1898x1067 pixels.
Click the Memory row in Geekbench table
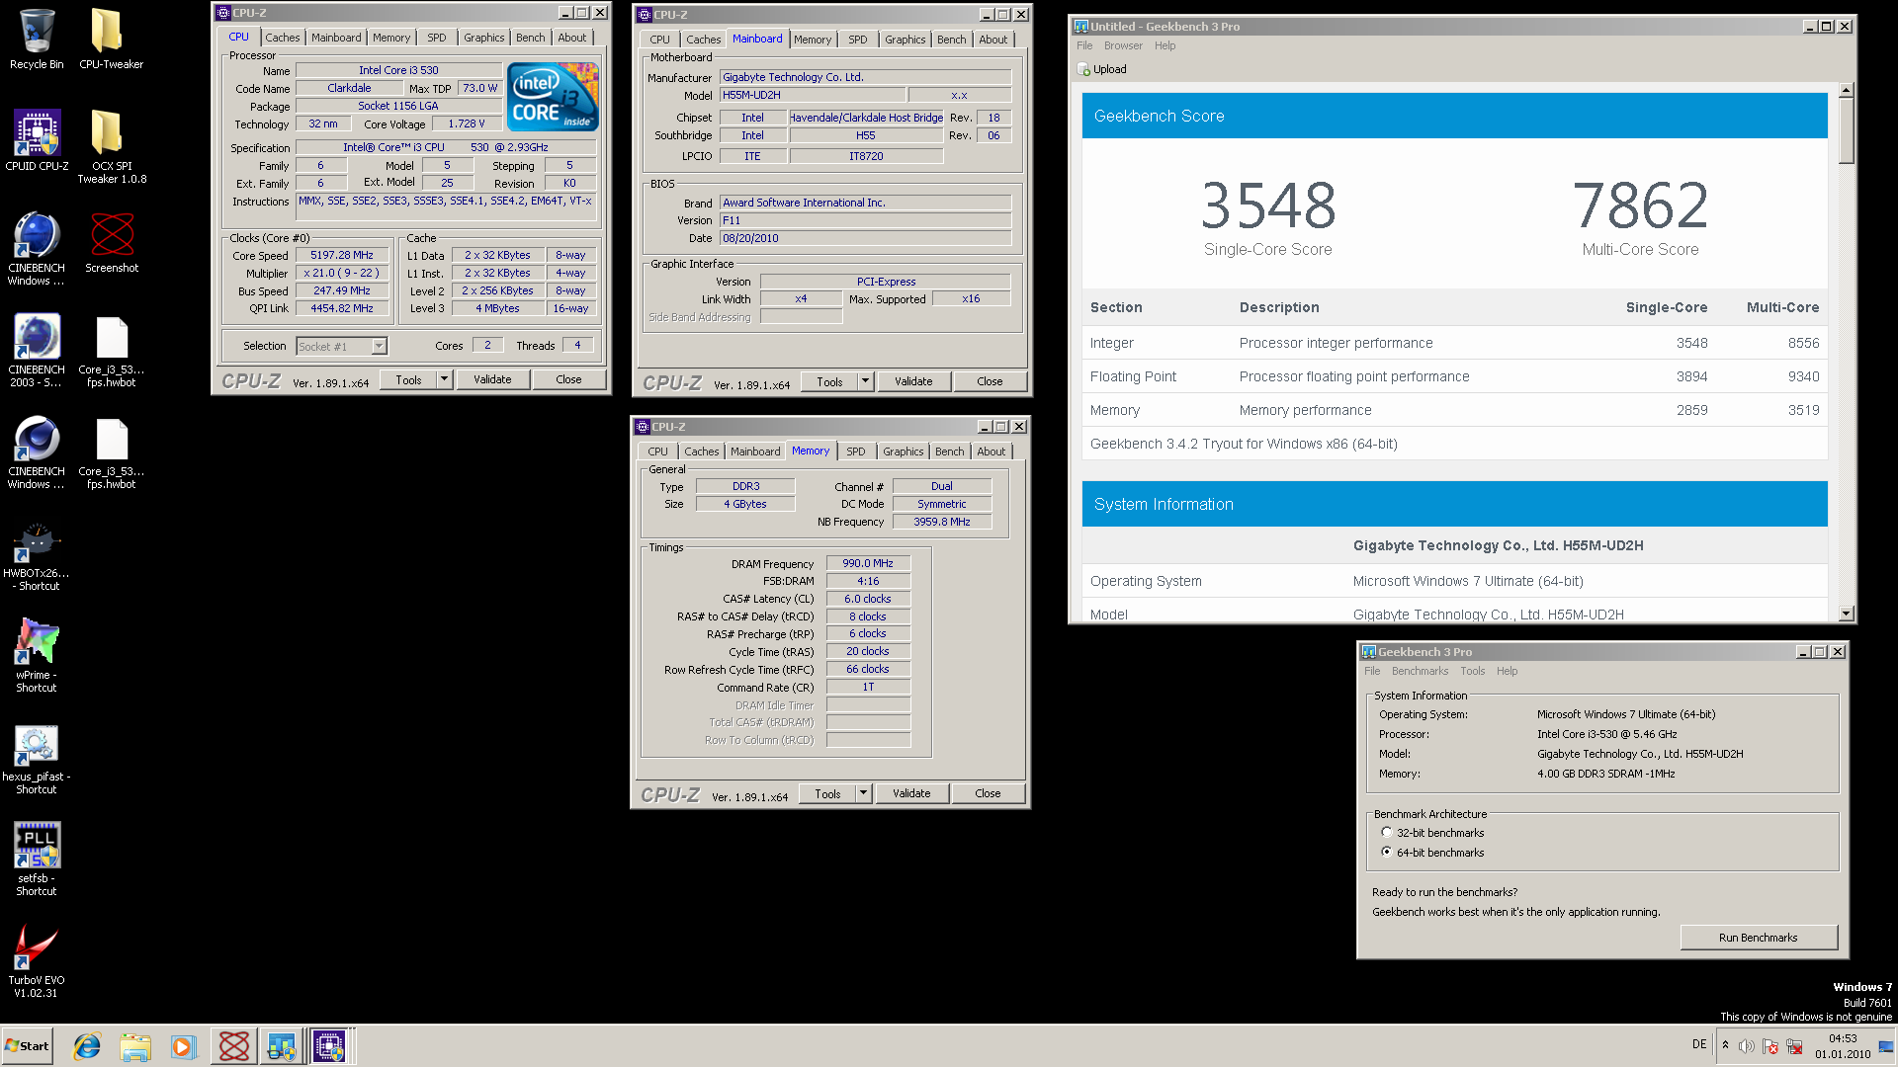(x=1454, y=410)
